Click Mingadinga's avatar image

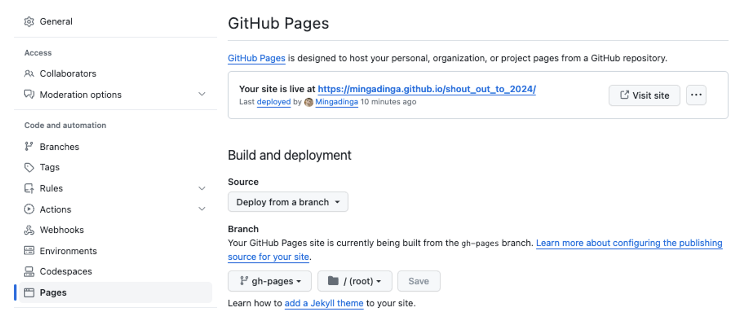[309, 102]
